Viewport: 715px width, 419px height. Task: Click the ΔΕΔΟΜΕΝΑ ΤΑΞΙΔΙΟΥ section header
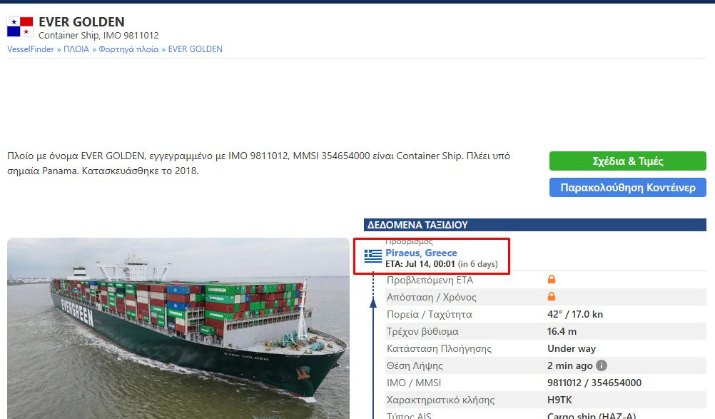click(x=535, y=225)
